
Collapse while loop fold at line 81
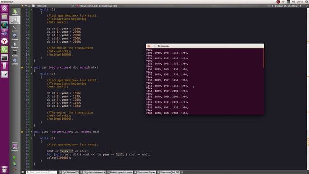point(31,138)
